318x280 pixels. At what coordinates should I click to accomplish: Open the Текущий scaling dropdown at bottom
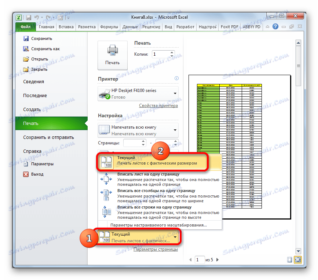click(x=138, y=237)
